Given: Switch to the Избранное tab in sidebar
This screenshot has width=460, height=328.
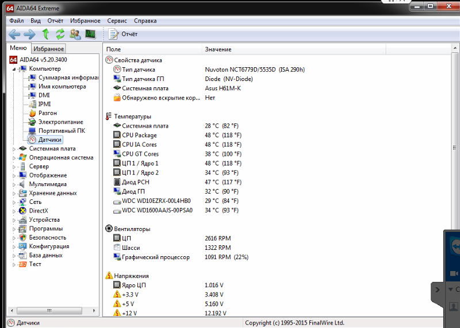Looking at the screenshot, I should pyautogui.click(x=48, y=49).
